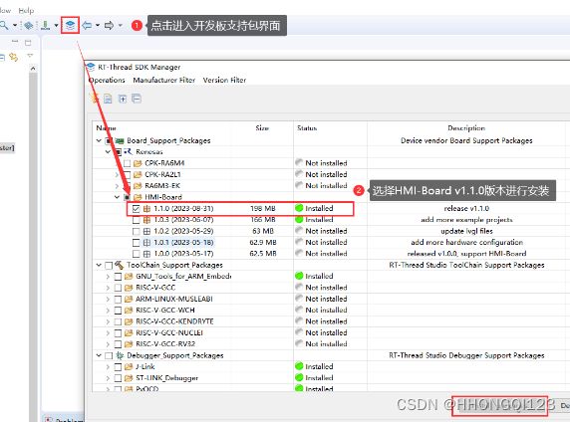Select the HMI-Board tree row label
Screen dimensions: 570x422
point(163,197)
